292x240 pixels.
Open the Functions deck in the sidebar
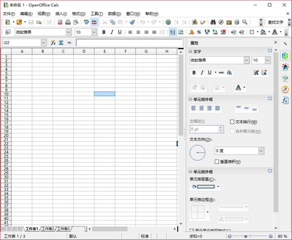(285, 100)
